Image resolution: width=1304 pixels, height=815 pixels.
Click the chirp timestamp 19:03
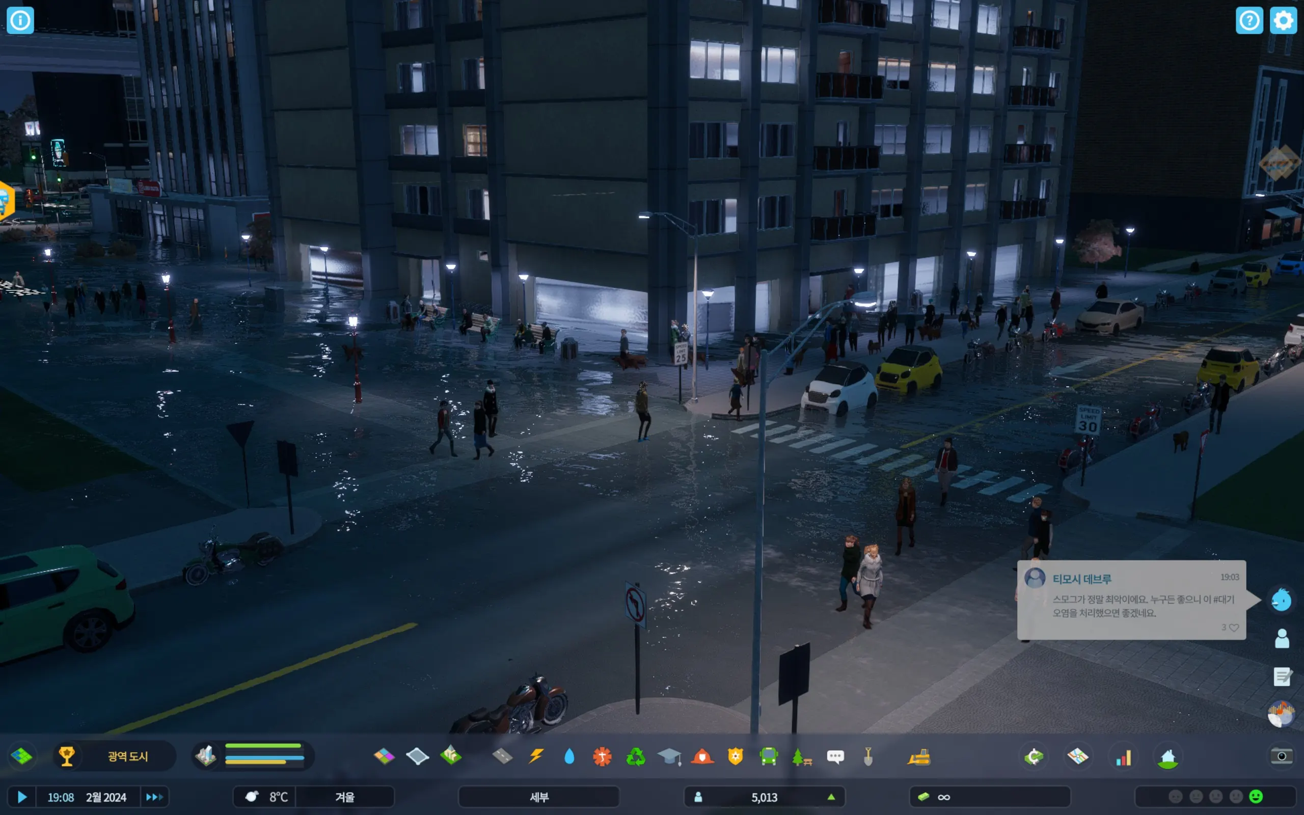point(1230,577)
